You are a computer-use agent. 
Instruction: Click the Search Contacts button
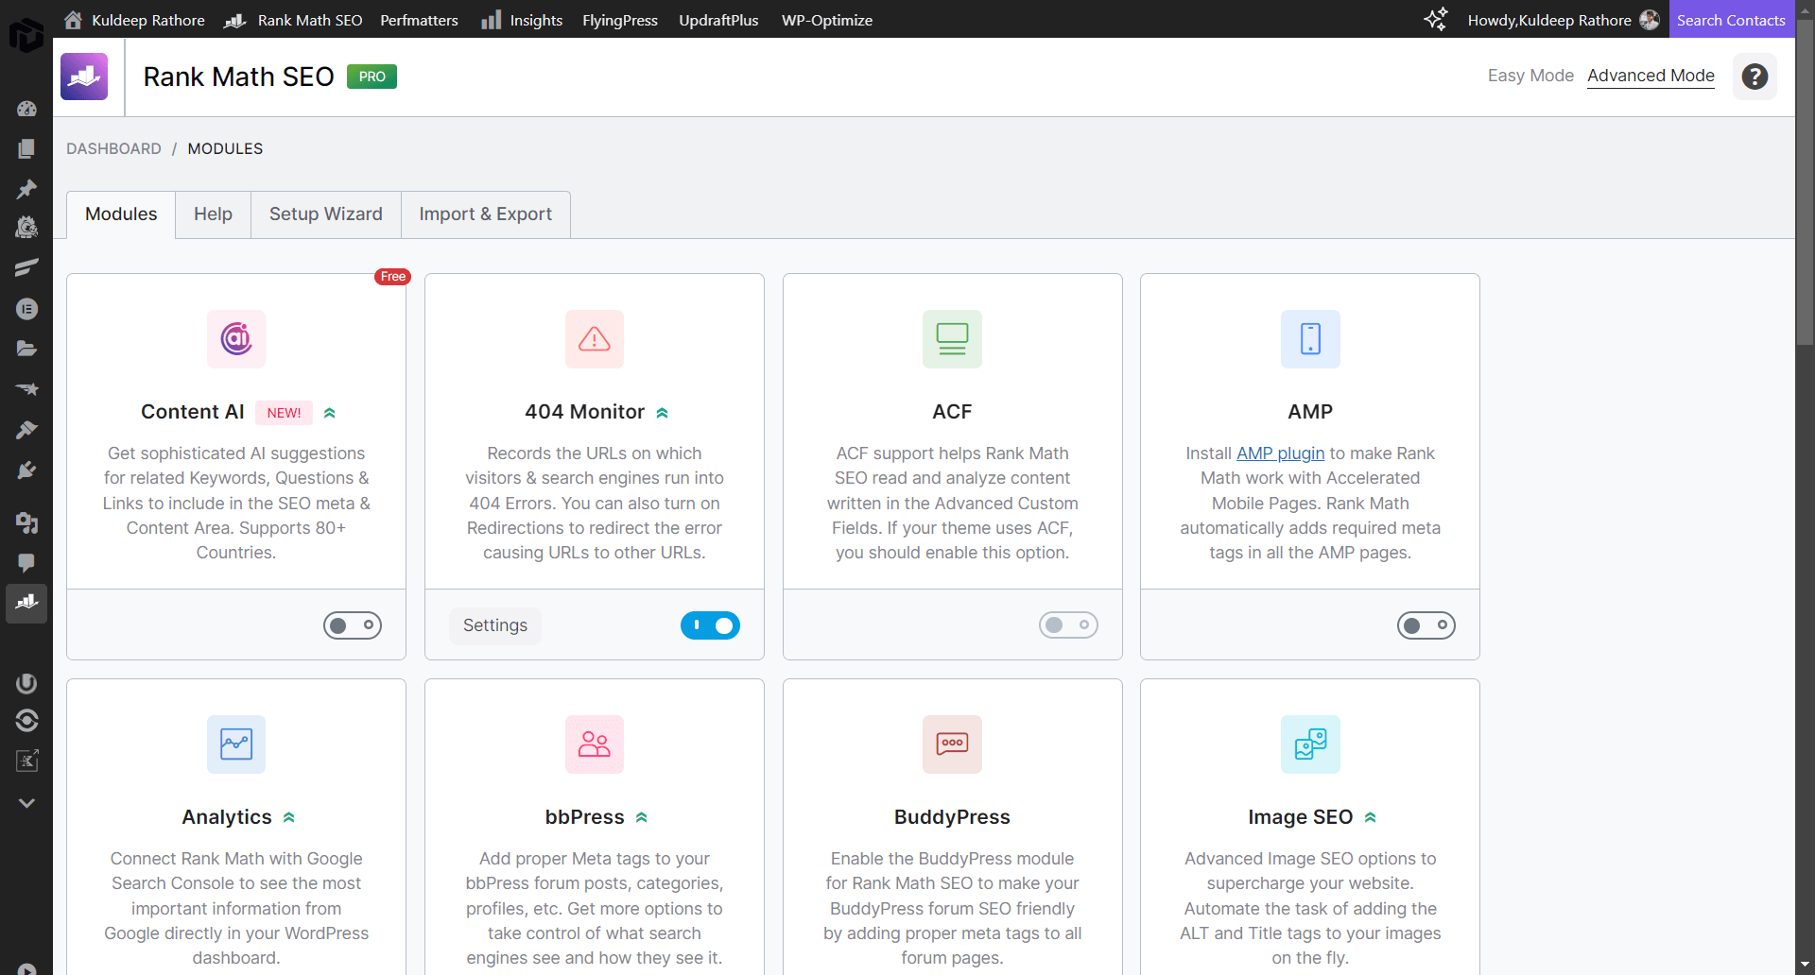click(1731, 20)
